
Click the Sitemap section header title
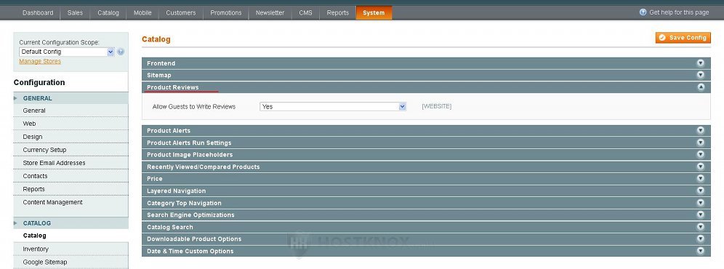(159, 76)
